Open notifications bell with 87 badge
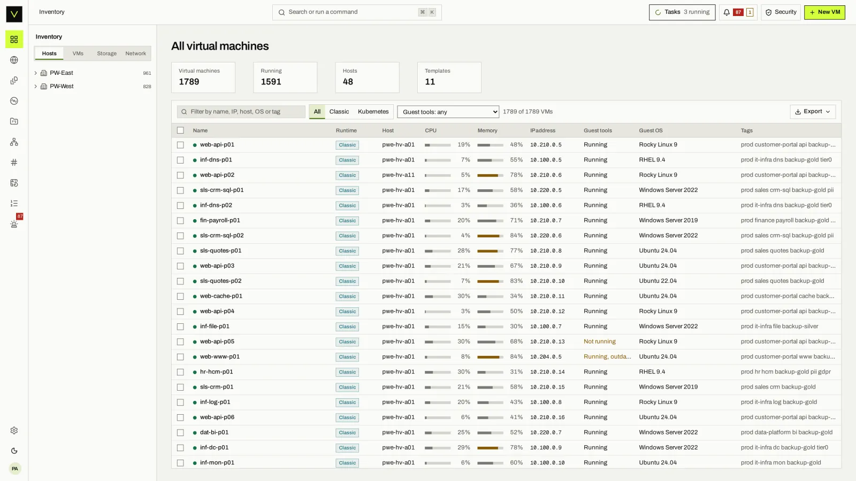This screenshot has width=856, height=481. [x=738, y=12]
